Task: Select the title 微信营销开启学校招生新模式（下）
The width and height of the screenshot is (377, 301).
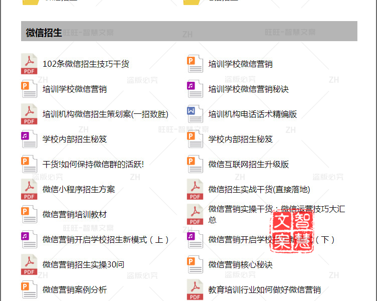Action: (271, 239)
